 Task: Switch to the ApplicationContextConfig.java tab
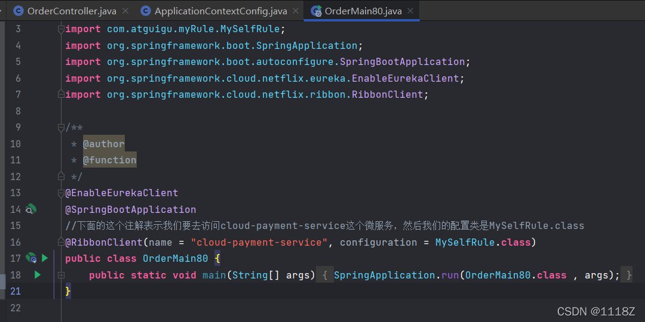220,11
